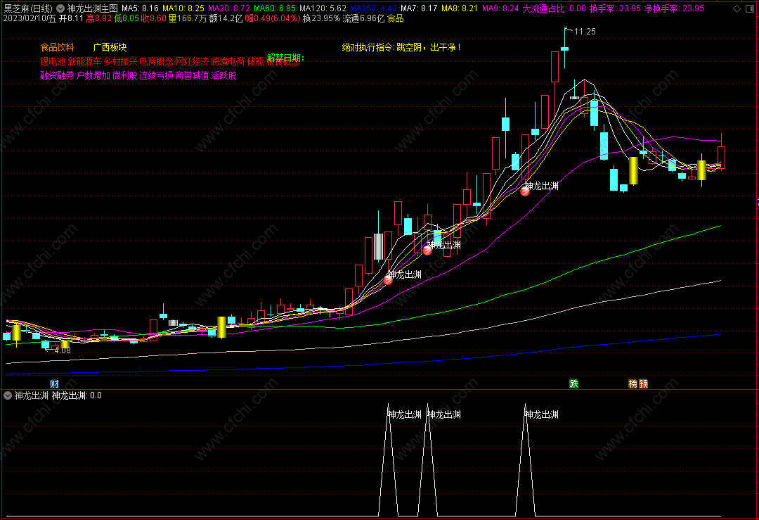Select the second 神龙出渊 red signal ball
Screen dimensions: 759x520
(427, 250)
